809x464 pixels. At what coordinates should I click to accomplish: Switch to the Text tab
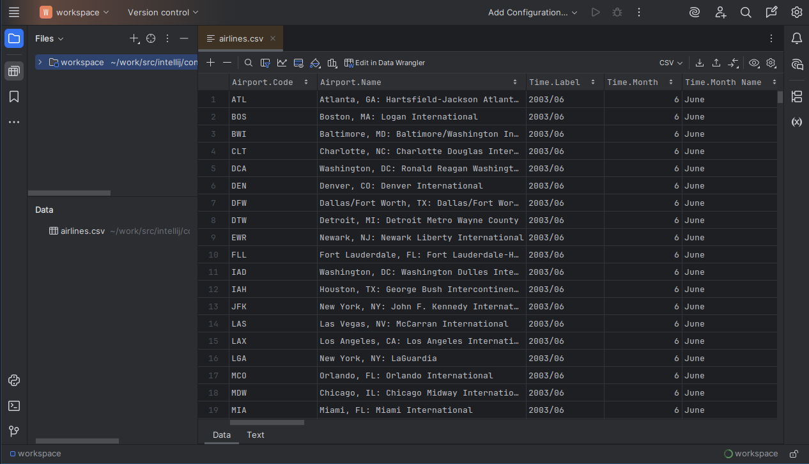pyautogui.click(x=255, y=435)
